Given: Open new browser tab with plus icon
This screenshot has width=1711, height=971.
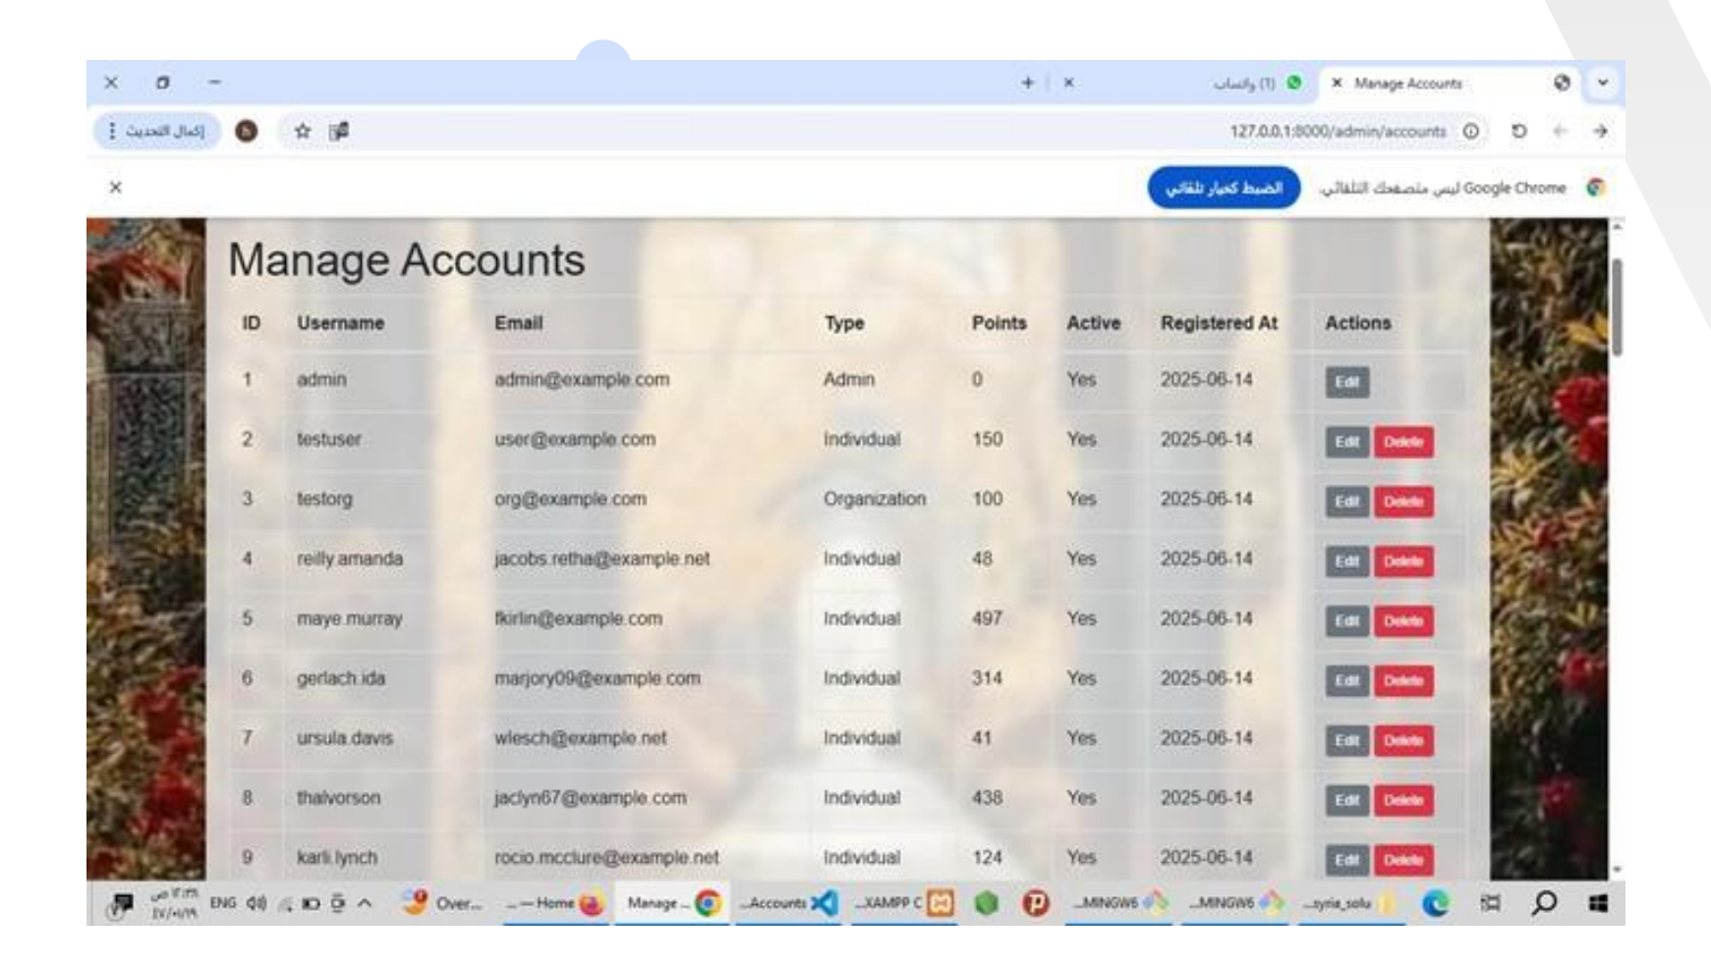Looking at the screenshot, I should point(1027,84).
